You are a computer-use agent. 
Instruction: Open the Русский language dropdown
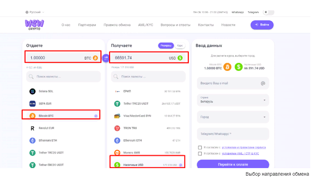35,12
